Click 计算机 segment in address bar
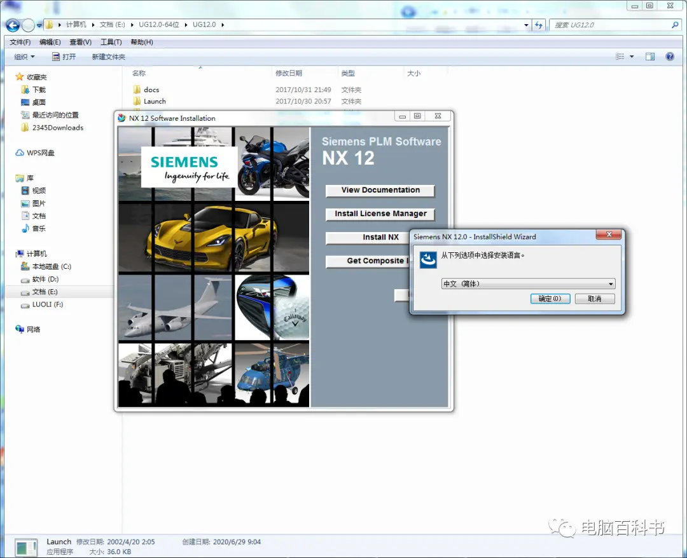The width and height of the screenshot is (687, 558). click(x=76, y=25)
